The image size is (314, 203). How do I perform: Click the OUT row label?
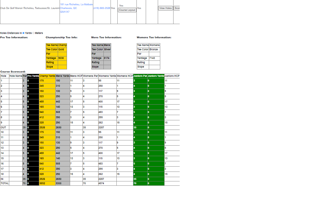tap(3, 127)
